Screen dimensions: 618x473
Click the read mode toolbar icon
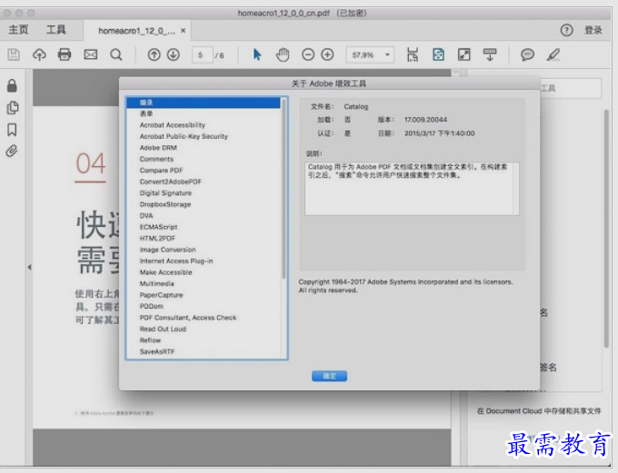490,54
